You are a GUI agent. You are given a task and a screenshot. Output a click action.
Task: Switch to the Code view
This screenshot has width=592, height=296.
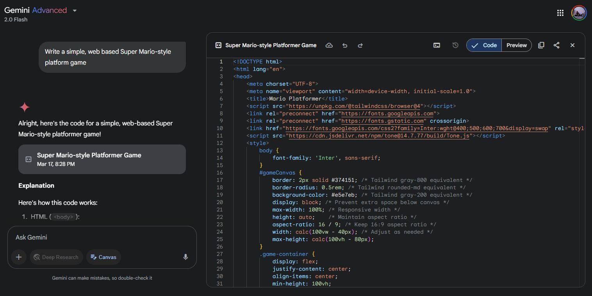[484, 45]
